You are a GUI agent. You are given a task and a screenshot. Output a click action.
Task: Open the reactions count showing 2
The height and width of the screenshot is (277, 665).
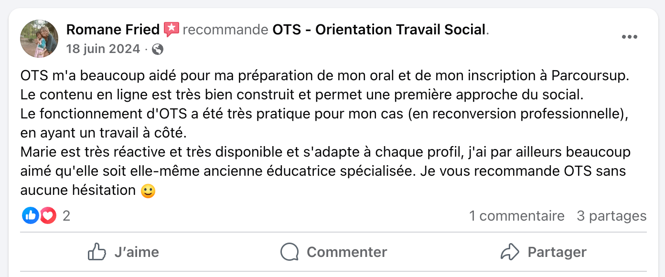pos(66,216)
